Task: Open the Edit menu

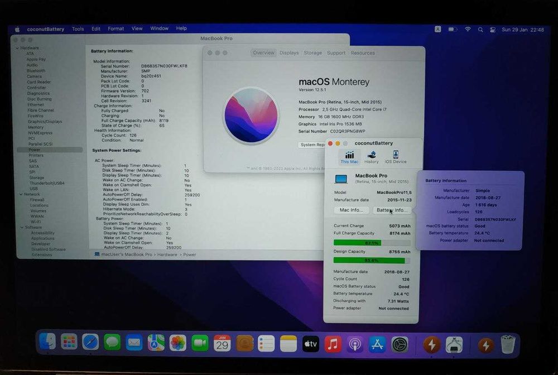Action: tap(96, 29)
